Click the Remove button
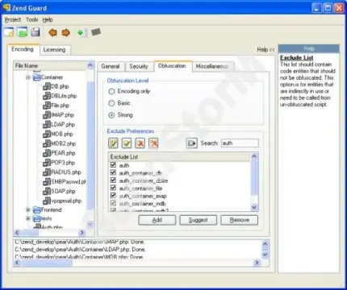 point(240,220)
